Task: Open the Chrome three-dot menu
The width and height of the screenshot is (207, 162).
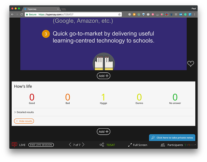Action: [x=195, y=15]
